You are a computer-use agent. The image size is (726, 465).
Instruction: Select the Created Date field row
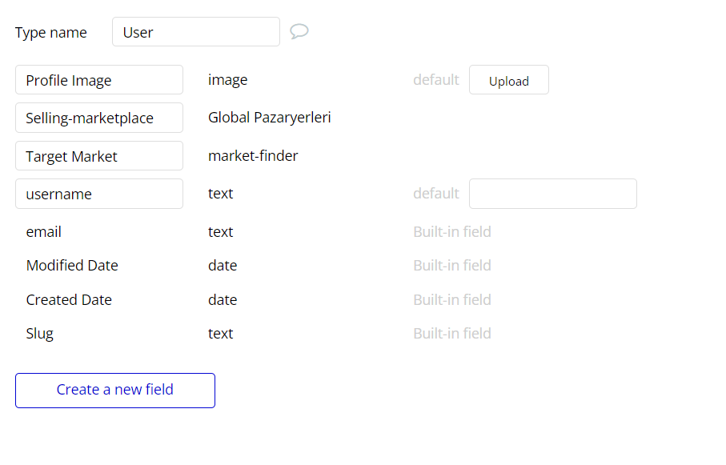(69, 299)
